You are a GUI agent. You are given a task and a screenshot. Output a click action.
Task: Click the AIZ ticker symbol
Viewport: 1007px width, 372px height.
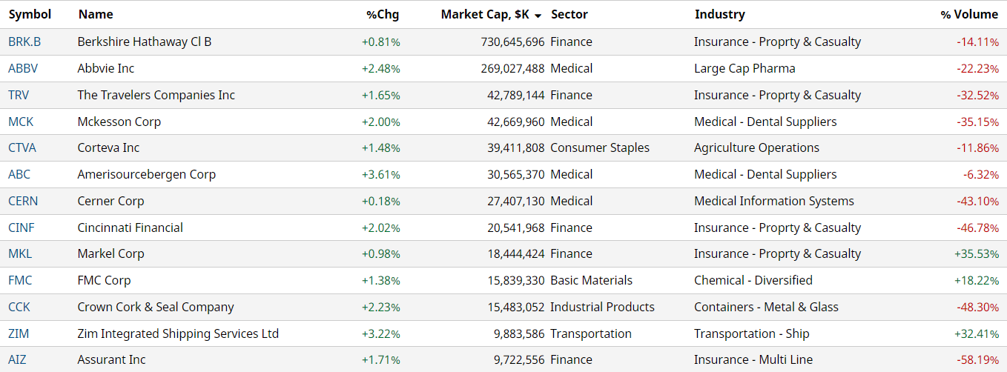click(18, 360)
